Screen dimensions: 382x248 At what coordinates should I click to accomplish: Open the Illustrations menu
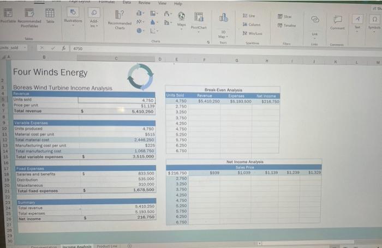click(73, 16)
